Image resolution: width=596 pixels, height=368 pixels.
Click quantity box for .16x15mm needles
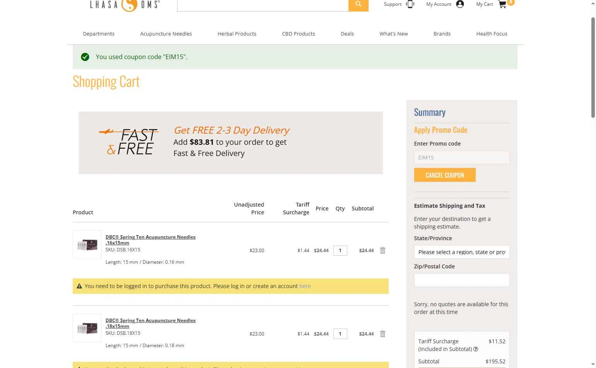(x=340, y=250)
